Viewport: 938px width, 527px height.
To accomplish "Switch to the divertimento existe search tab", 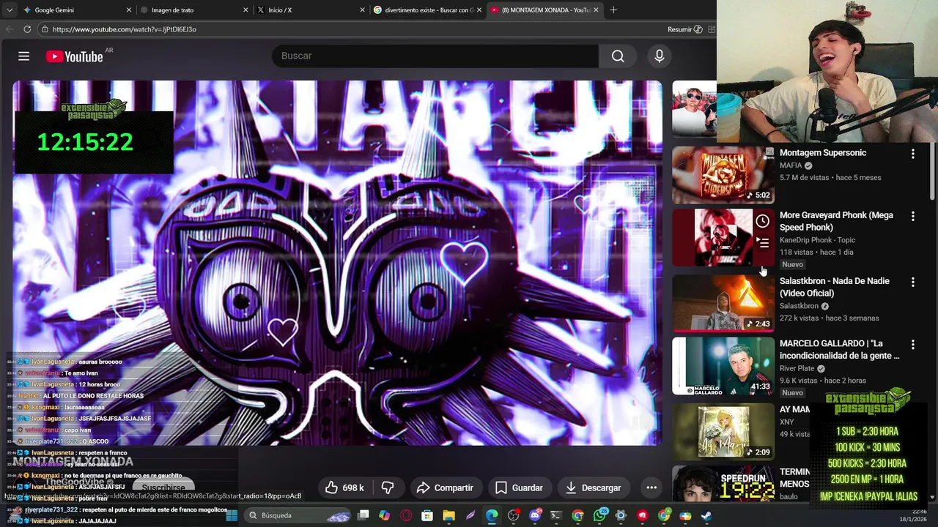I will [426, 10].
